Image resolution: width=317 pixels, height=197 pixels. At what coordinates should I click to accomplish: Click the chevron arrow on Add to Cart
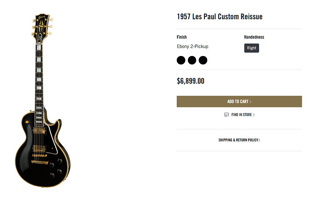click(x=250, y=101)
